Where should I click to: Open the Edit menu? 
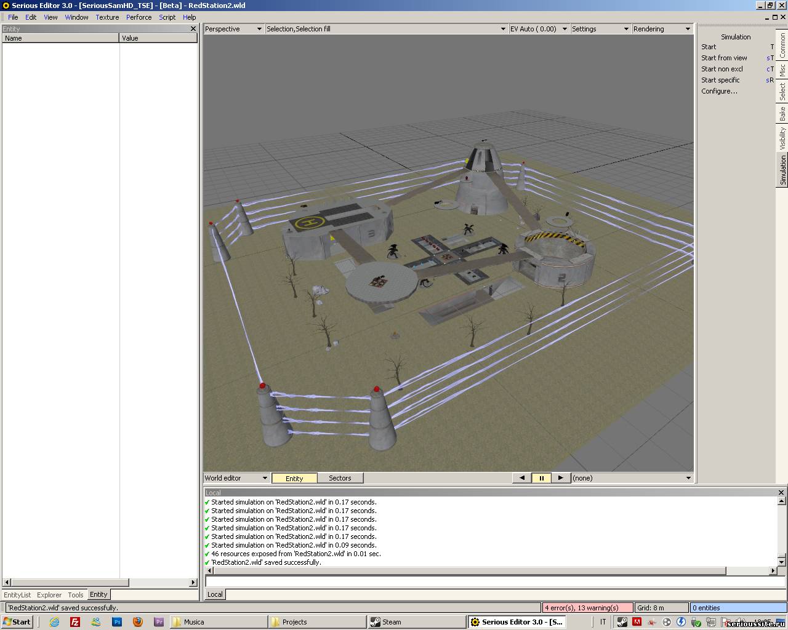pyautogui.click(x=31, y=17)
